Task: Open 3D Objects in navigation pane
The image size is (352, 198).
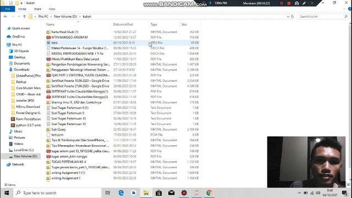Action: [21, 51]
